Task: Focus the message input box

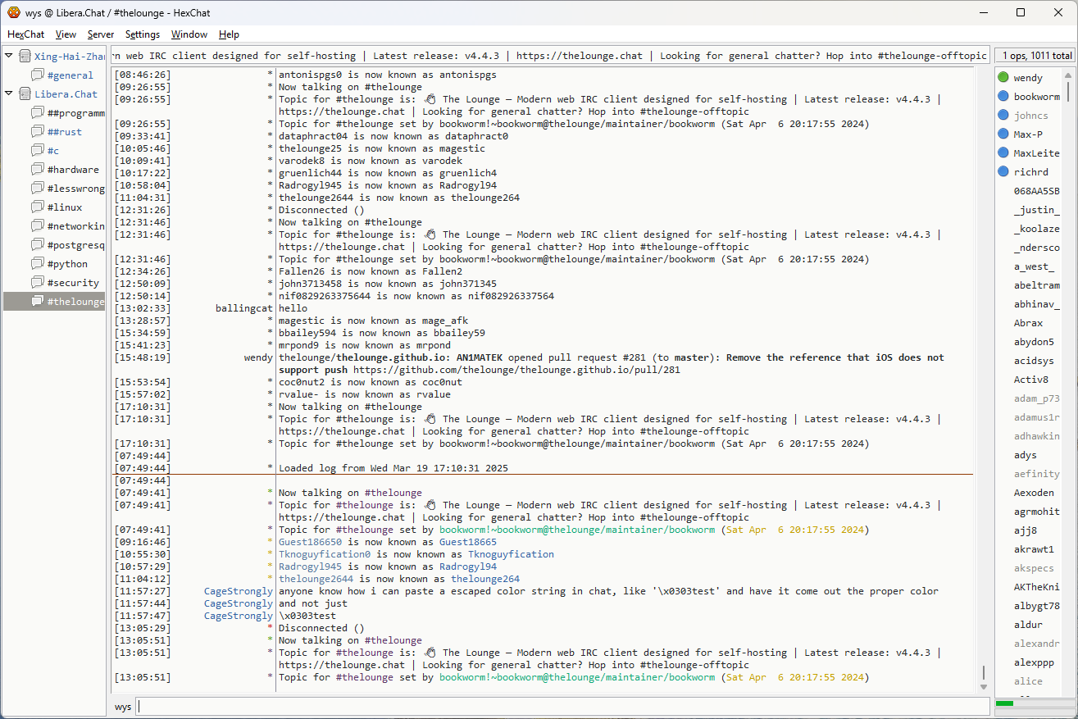Action: 562,707
